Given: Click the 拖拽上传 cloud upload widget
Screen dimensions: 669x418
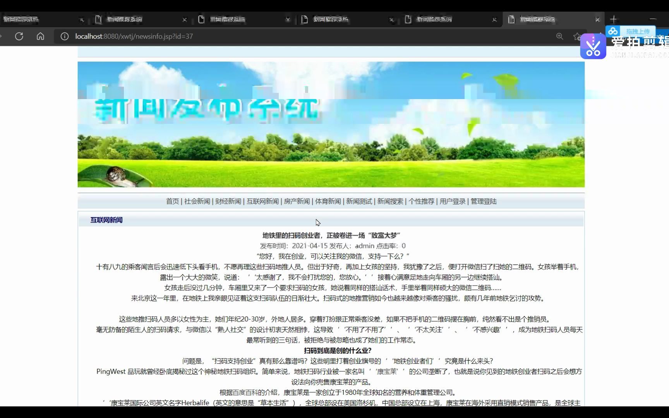Looking at the screenshot, I should click(631, 31).
